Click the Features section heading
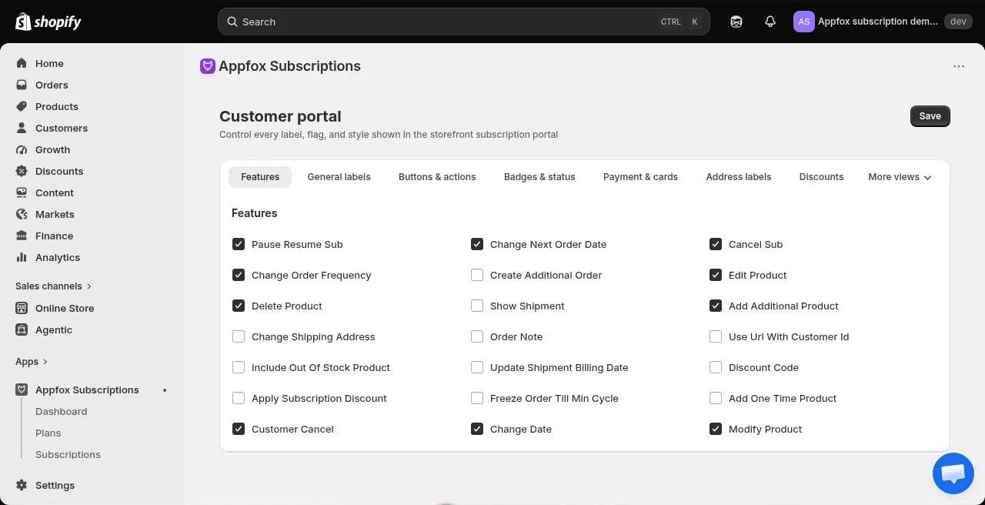Screen dimensions: 985x505 254,213
